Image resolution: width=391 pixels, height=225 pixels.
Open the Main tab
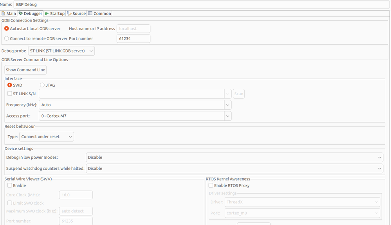pos(9,13)
